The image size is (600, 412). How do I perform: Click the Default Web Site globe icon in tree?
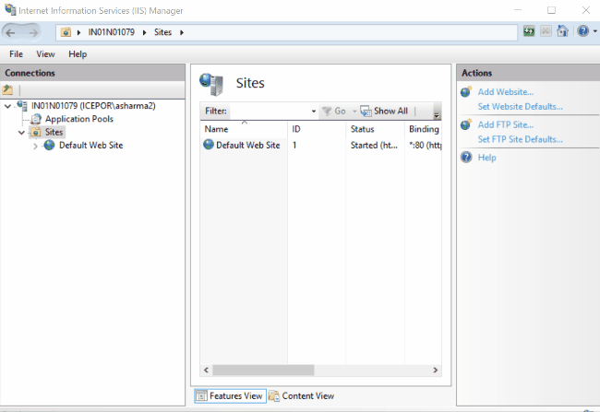tap(49, 146)
